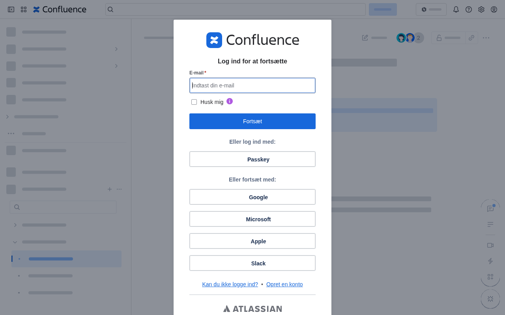The height and width of the screenshot is (315, 505).
Task: Focus the E-mail input field
Action: tap(252, 85)
